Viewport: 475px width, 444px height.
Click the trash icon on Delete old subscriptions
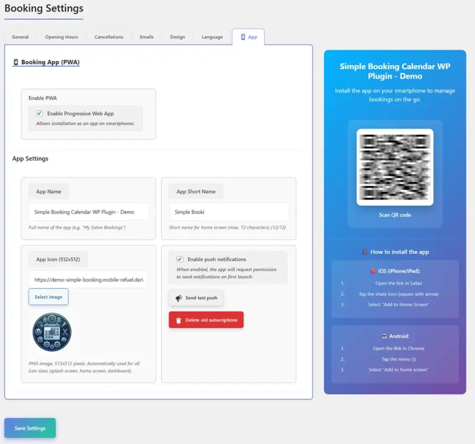[178, 320]
